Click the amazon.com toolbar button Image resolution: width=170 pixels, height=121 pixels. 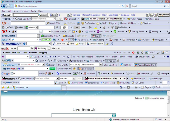(x=164, y=15)
